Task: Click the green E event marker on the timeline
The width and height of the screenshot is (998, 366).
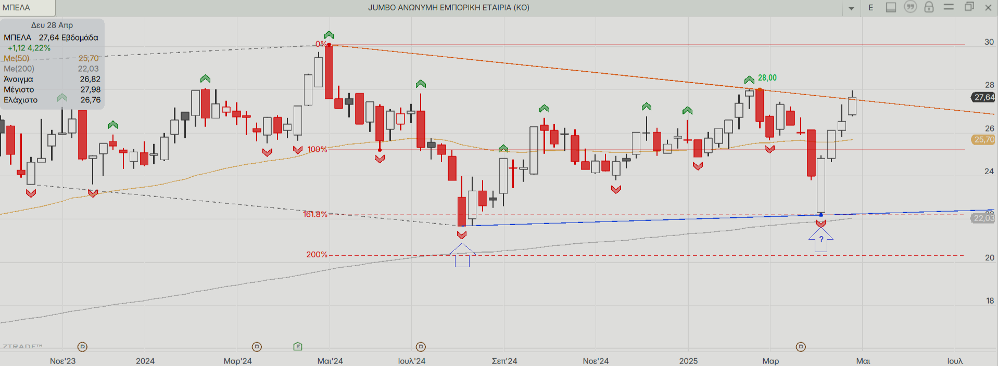Action: [298, 346]
